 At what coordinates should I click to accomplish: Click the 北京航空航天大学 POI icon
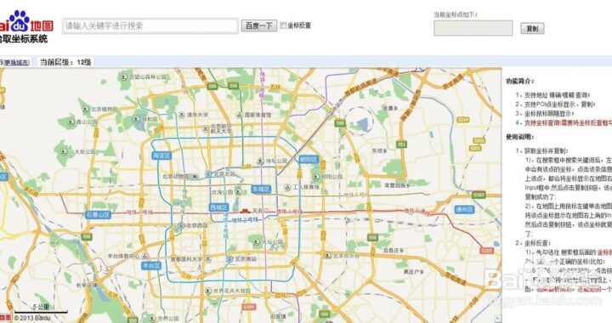pyautogui.click(x=206, y=128)
